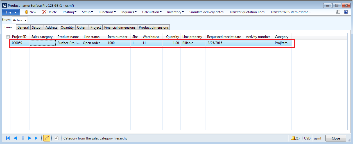Click Simulate delivery dates button
Image resolution: width=353 pixels, height=144 pixels.
click(206, 12)
